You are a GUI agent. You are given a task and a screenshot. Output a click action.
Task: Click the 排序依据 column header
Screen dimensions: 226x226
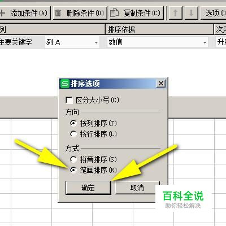pos(159,29)
